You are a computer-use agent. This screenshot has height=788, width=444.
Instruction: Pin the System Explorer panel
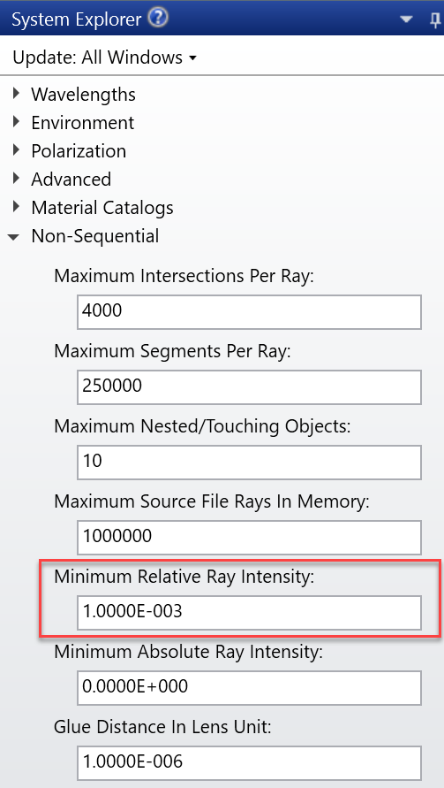pos(435,19)
